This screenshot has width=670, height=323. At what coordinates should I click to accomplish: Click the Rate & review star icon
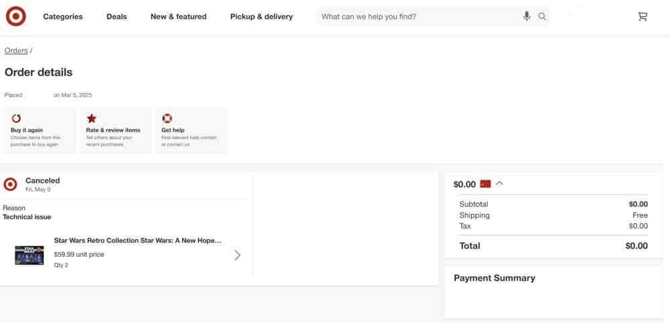point(92,118)
